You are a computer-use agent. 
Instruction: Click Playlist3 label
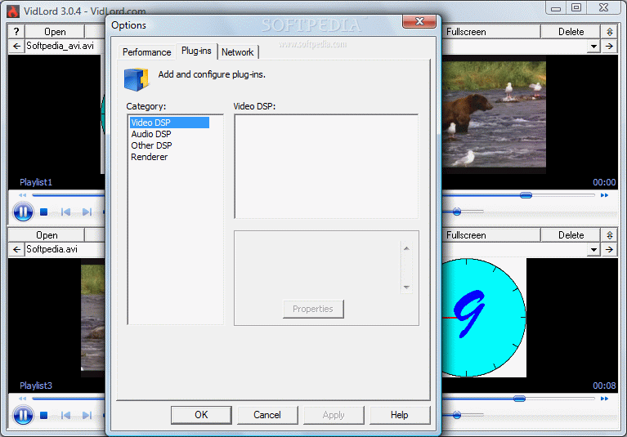36,386
